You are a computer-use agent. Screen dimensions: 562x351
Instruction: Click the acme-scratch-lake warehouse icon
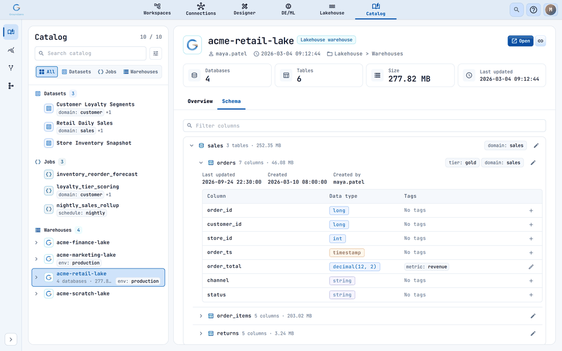click(x=49, y=293)
